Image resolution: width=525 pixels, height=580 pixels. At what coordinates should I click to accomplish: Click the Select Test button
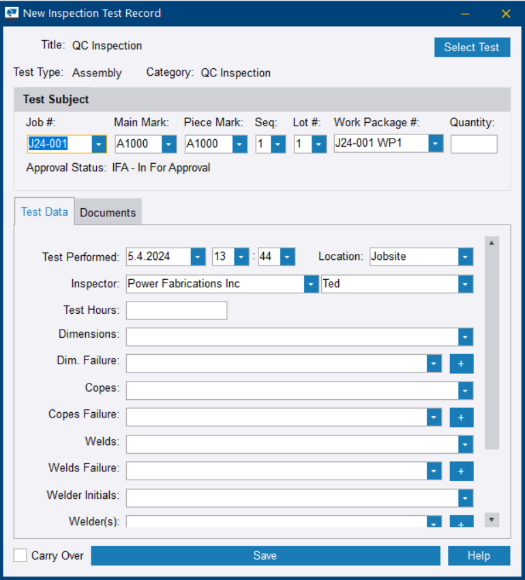pos(472,47)
